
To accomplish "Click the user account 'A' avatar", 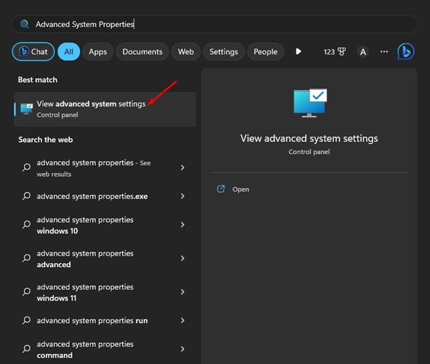I will click(363, 52).
